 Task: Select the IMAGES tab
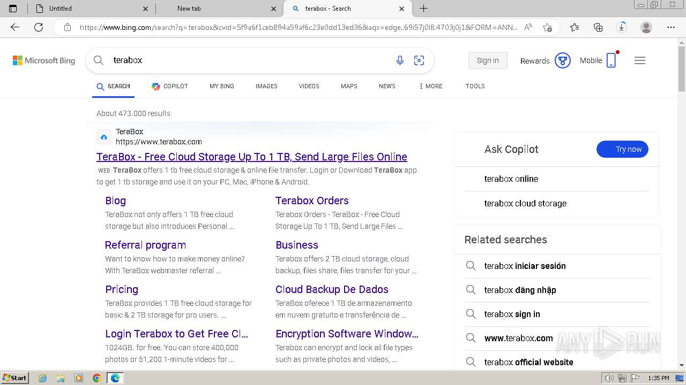tap(266, 86)
